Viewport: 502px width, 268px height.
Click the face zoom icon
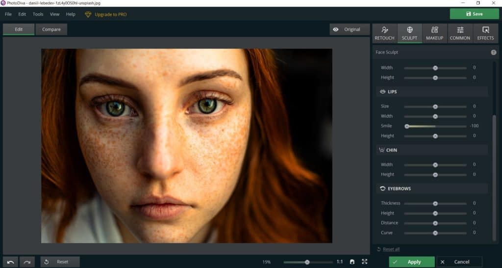pos(352,262)
